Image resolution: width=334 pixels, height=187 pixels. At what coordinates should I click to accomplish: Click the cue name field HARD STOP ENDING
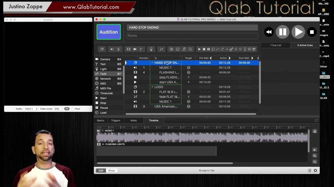(x=192, y=28)
